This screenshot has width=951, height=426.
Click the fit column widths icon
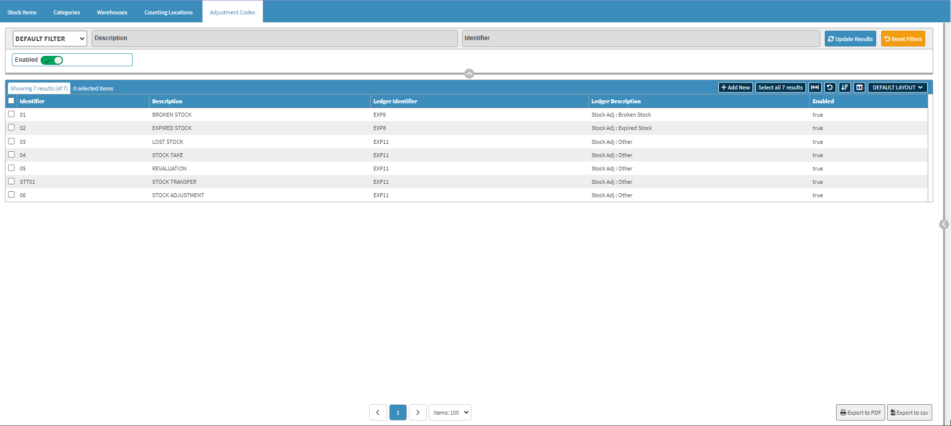pos(814,87)
